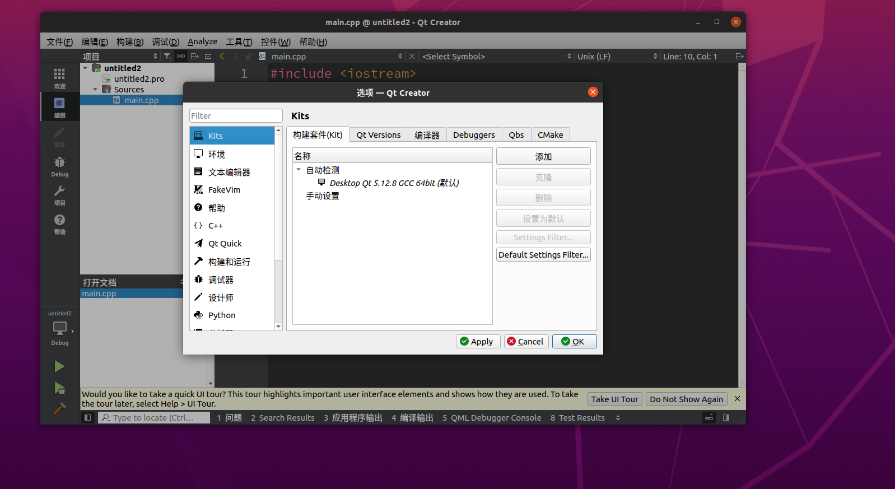Open the 文件(F) menu
895x489 pixels.
pos(59,41)
